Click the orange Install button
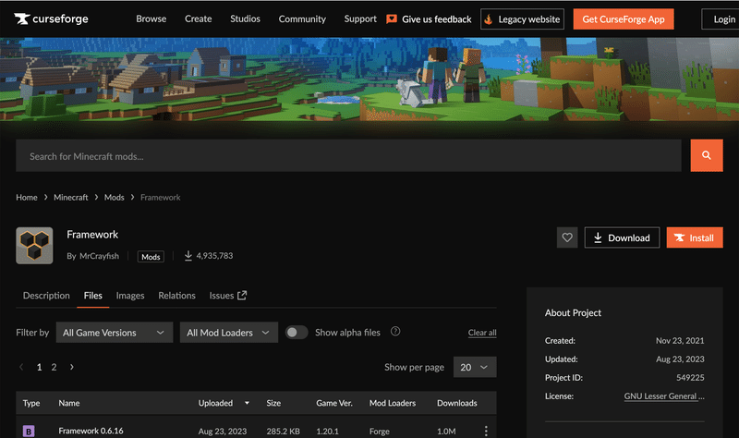This screenshot has width=739, height=438. 695,237
